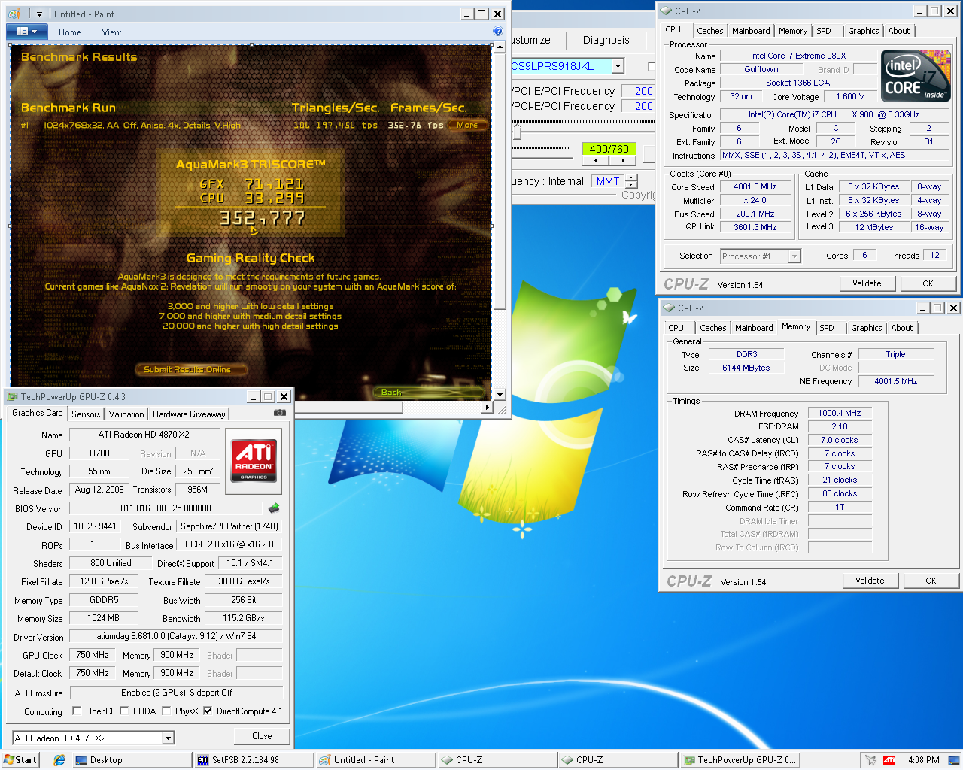
Task: Open Hardware Giveaway tab in GPU-Z
Action: pos(189,414)
